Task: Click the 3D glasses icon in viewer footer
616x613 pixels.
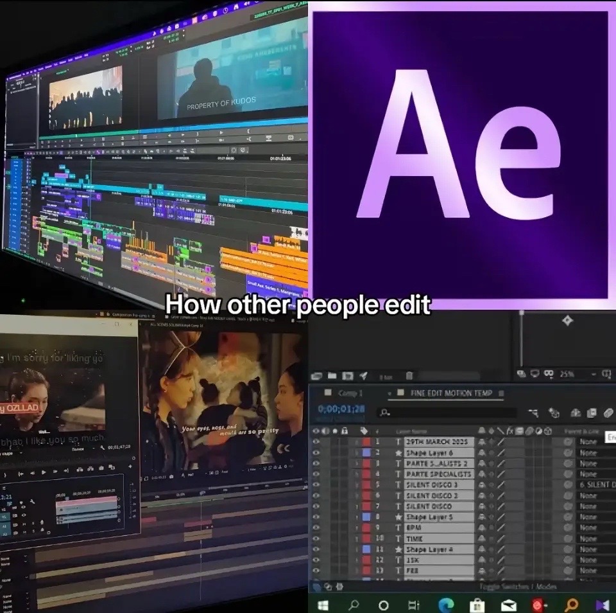Action: pyautogui.click(x=548, y=373)
